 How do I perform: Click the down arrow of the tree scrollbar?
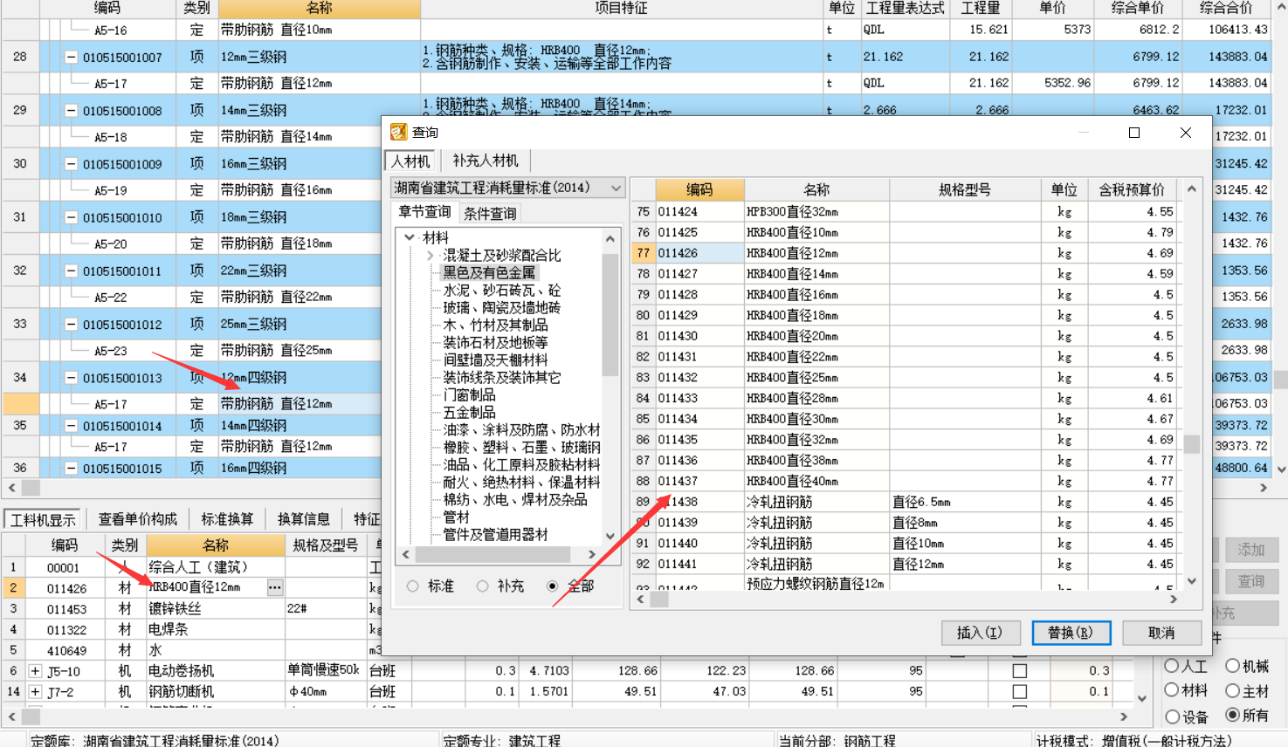[610, 536]
